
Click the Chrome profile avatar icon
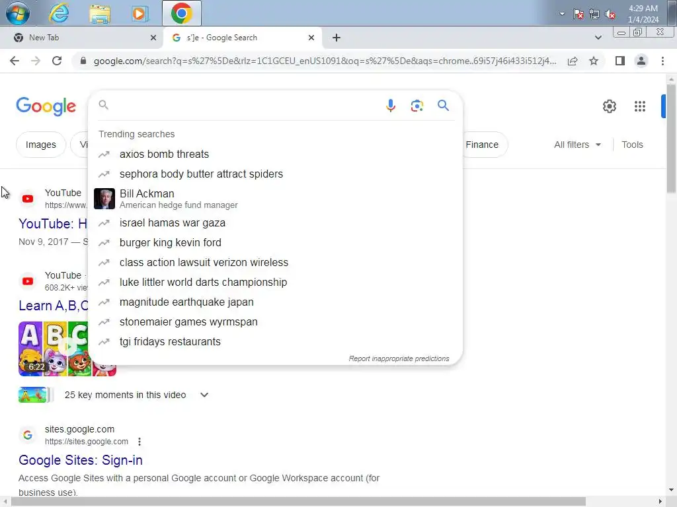pos(641,61)
